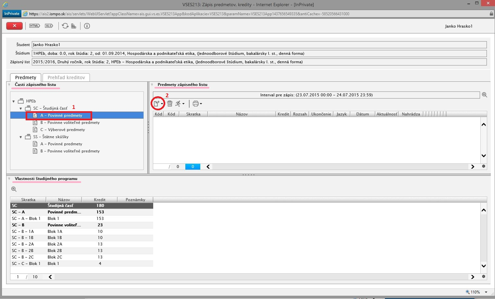The width and height of the screenshot is (495, 299).
Task: Open dropdown arrow beside running person icon
Action: pos(183,104)
